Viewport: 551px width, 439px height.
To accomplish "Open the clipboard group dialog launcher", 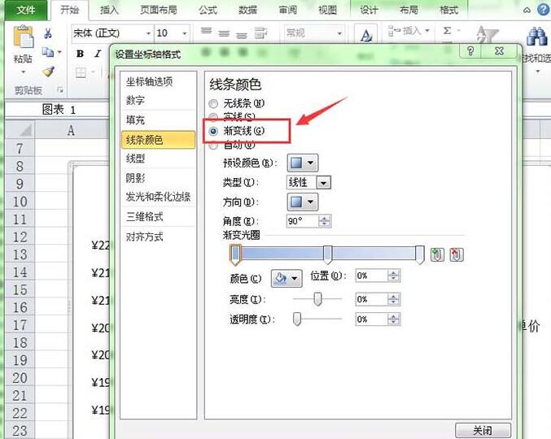I will point(60,90).
